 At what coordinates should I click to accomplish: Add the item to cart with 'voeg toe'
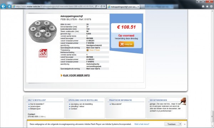click(126, 44)
